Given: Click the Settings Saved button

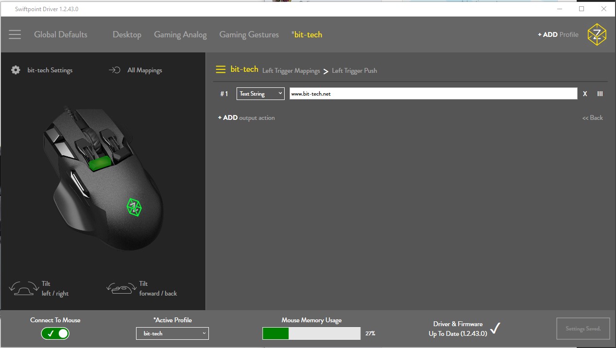Looking at the screenshot, I should (x=583, y=329).
